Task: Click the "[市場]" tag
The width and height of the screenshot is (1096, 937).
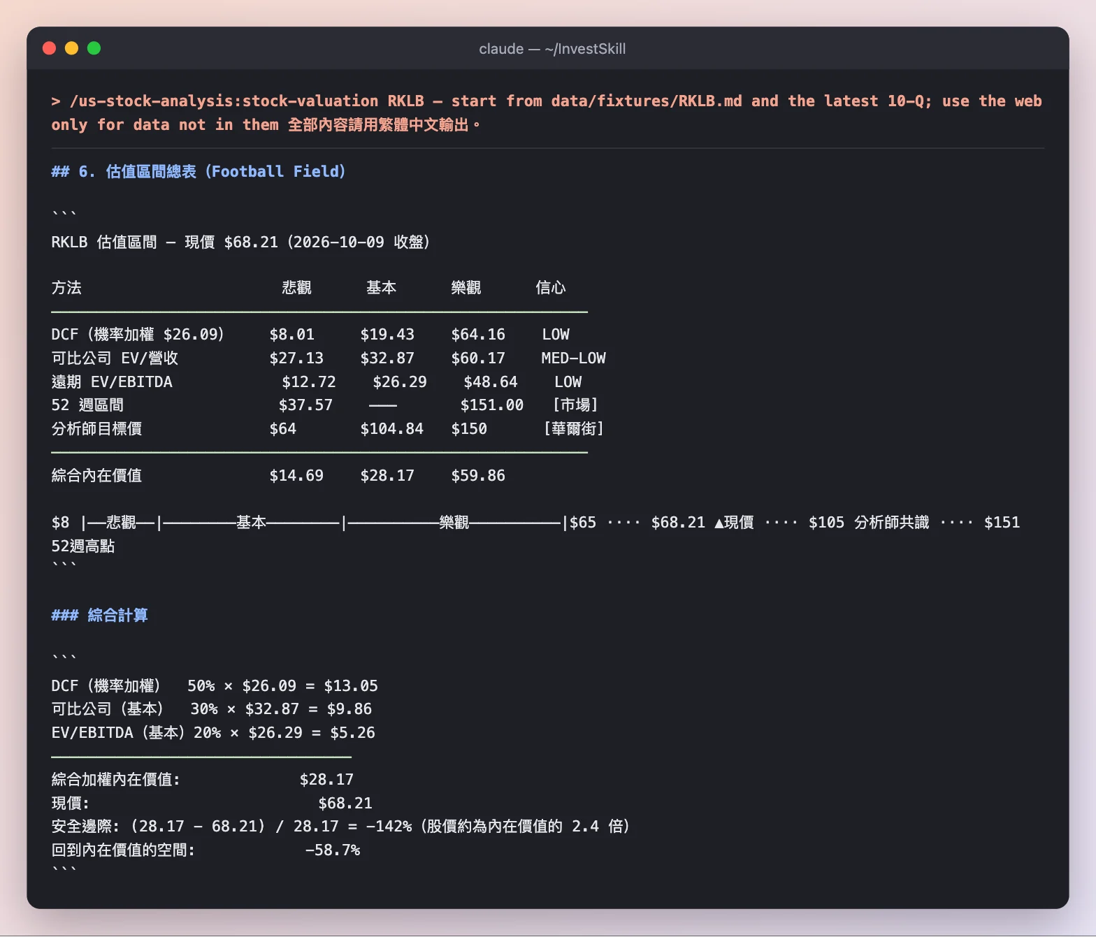Action: 575,405
